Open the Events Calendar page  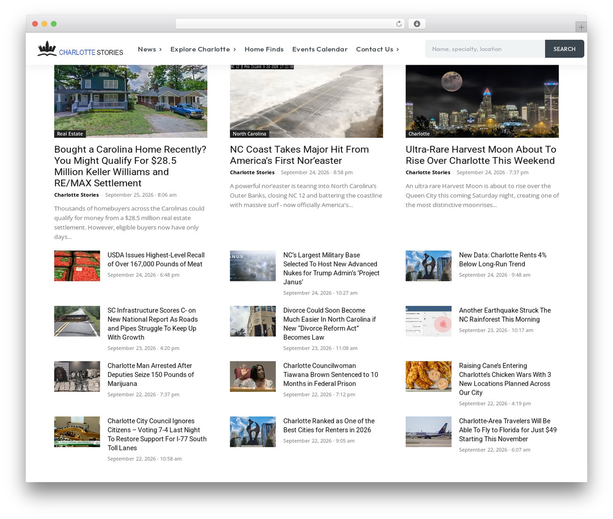320,49
